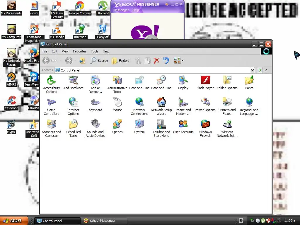300x225 pixels.
Task: Open the Favorites menu
Action: (x=80, y=51)
